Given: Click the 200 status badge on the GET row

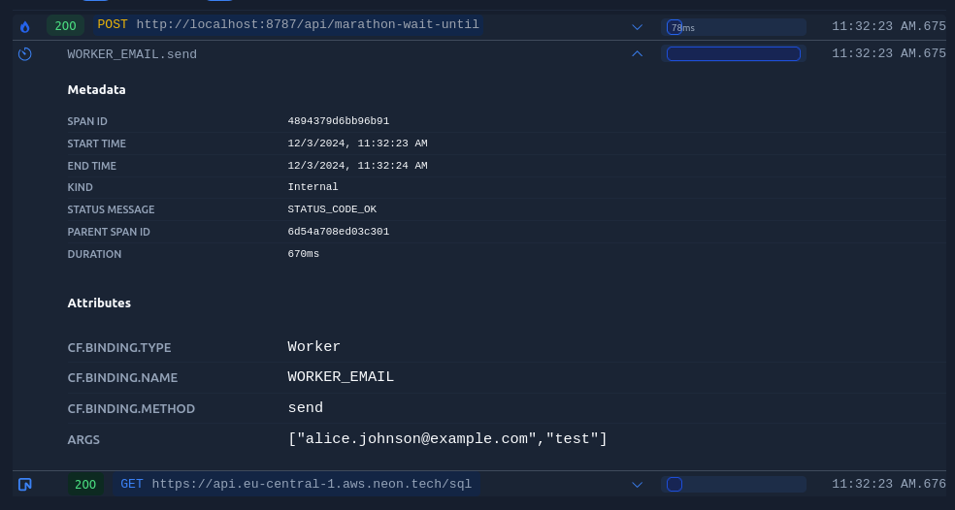Looking at the screenshot, I should click(x=85, y=484).
